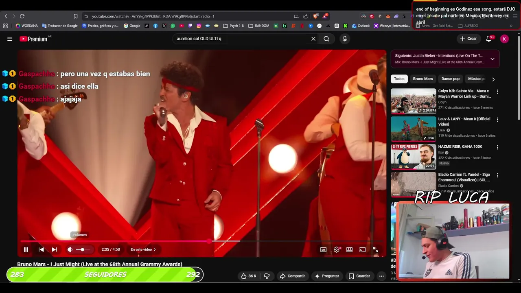This screenshot has height=293, width=521.
Task: Open Lauv & LANY Mean It thumbnail
Action: pos(413,129)
